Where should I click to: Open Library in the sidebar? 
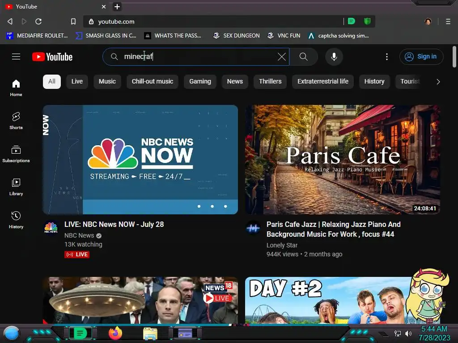16,187
